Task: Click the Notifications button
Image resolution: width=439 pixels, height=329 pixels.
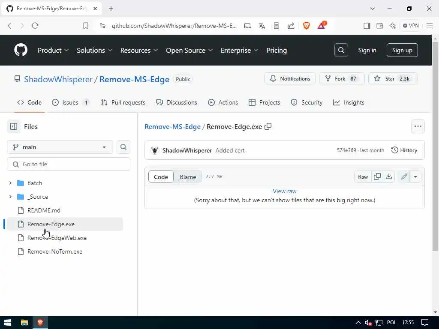Action: [x=290, y=79]
